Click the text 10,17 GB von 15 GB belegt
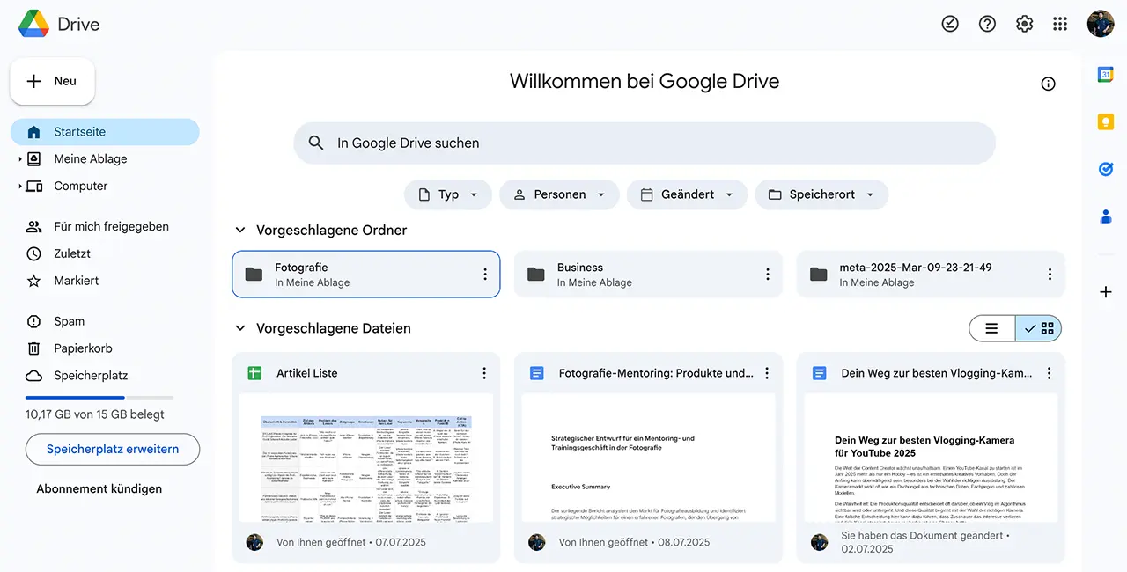Image resolution: width=1127 pixels, height=572 pixels. [x=95, y=414]
